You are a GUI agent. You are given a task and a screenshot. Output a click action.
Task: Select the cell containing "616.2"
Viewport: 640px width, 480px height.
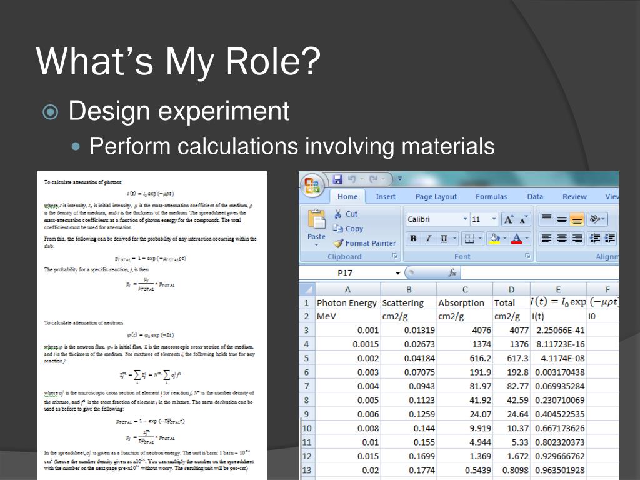tap(465, 358)
